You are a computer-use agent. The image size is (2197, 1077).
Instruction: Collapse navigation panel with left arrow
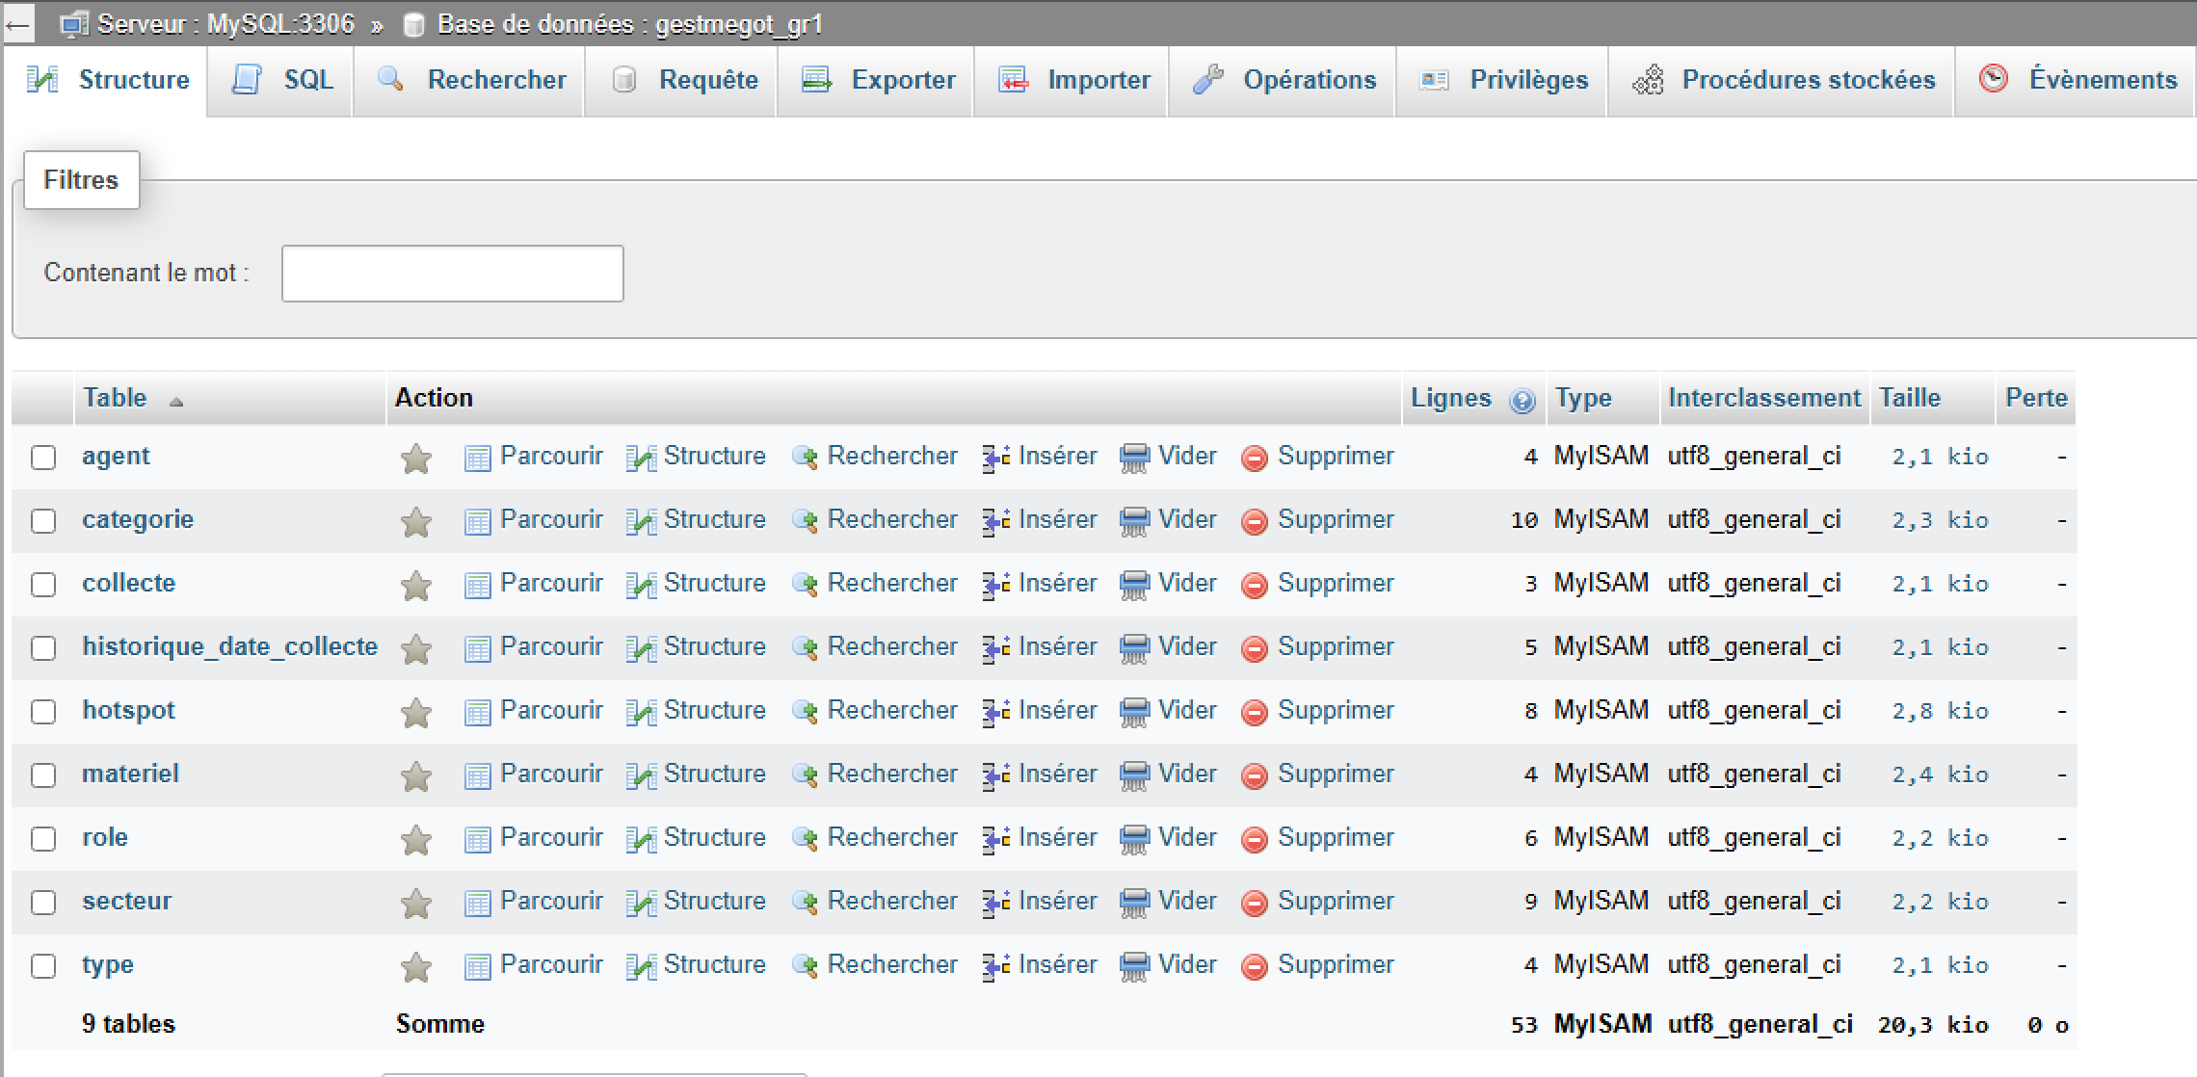tap(17, 25)
